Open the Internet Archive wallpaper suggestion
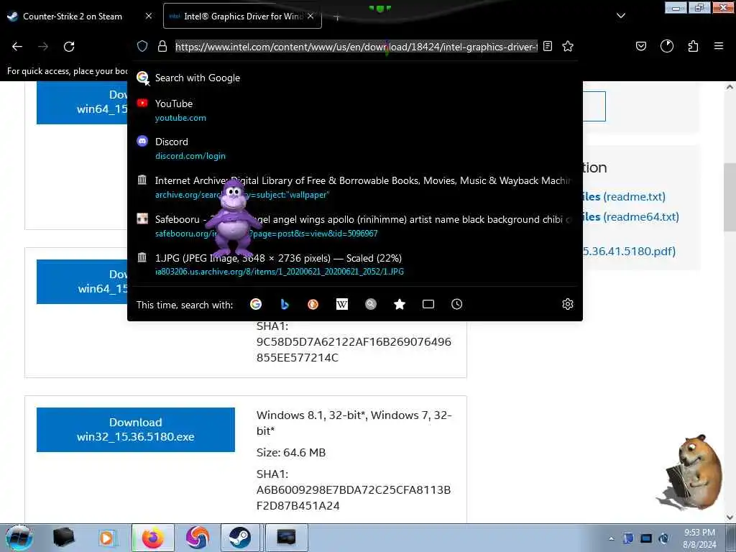Screen dimensions: 736x552 tap(354, 188)
